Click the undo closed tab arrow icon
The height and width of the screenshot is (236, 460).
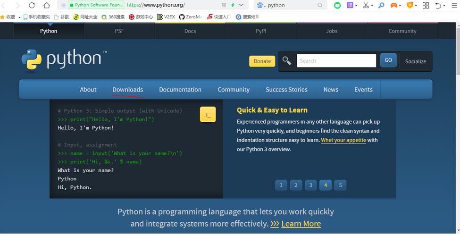point(438,5)
